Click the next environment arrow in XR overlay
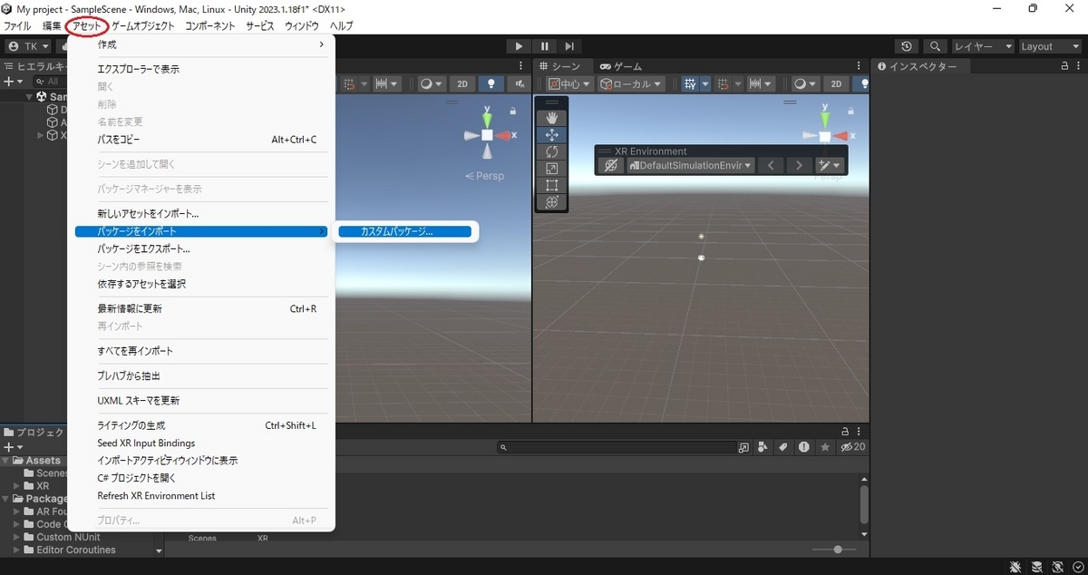 click(797, 165)
